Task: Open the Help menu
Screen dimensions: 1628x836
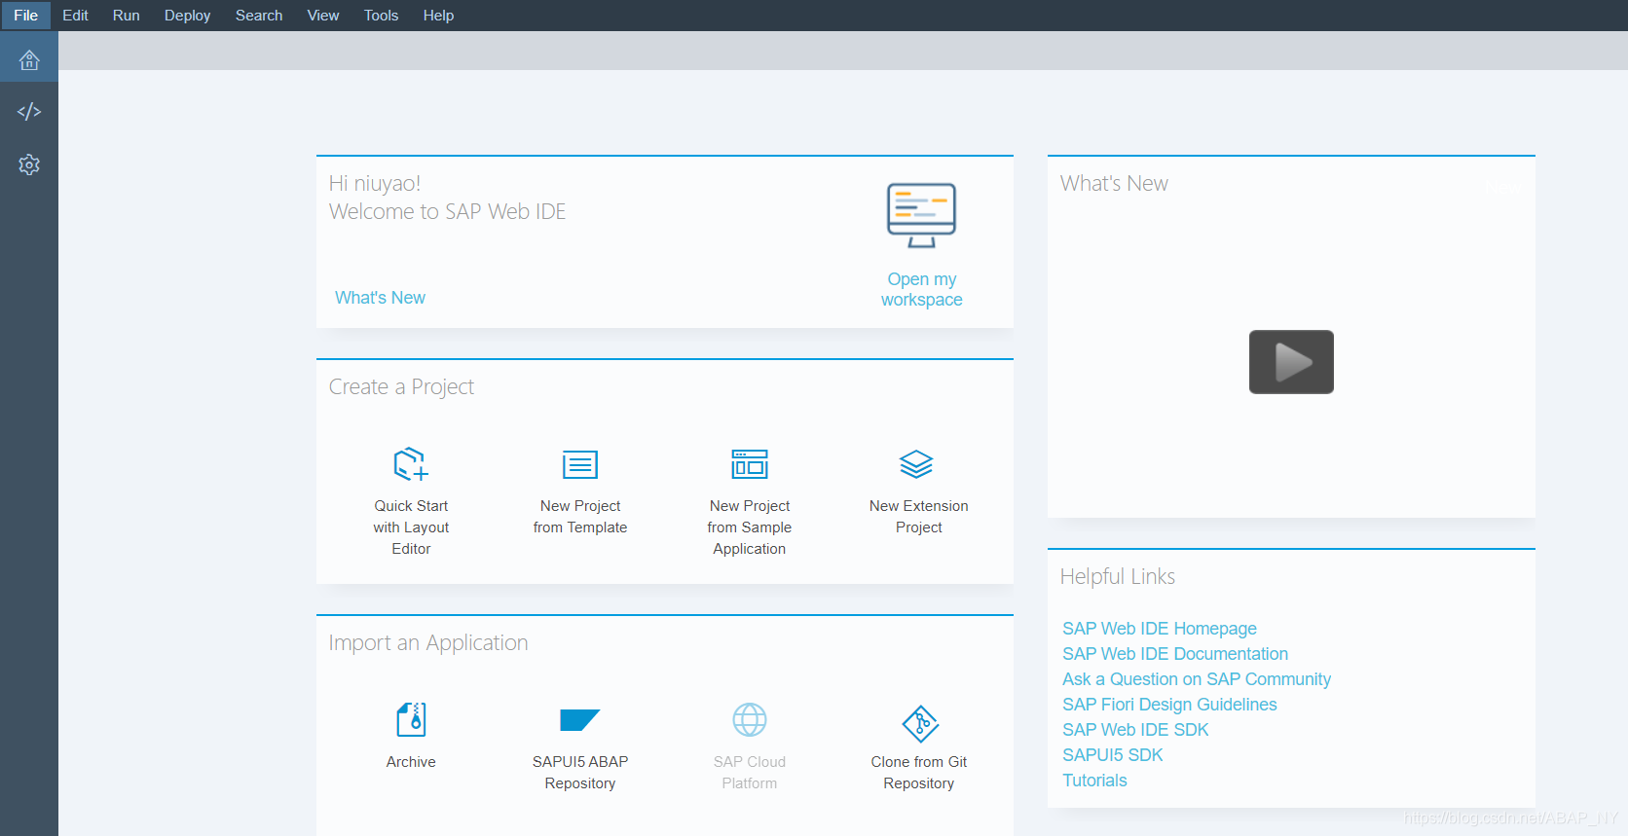Action: (438, 16)
